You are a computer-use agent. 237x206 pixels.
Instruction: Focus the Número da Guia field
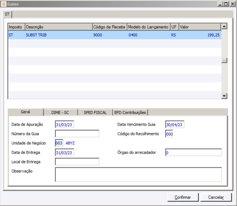(77, 134)
